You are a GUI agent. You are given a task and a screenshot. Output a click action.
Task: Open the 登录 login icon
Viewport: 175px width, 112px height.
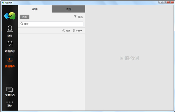coord(10,31)
